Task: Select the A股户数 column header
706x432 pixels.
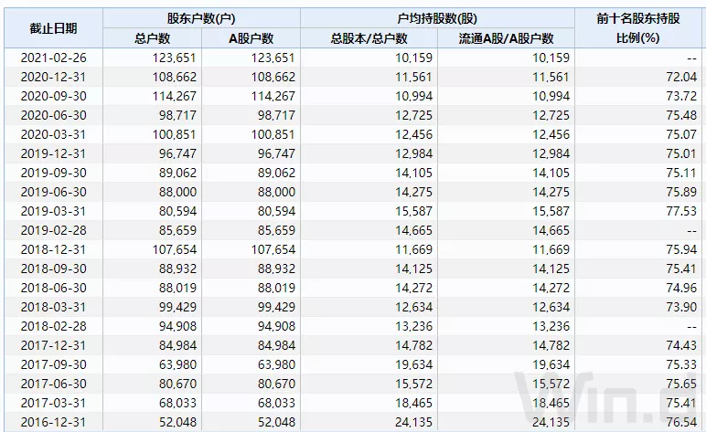Action: pos(251,37)
